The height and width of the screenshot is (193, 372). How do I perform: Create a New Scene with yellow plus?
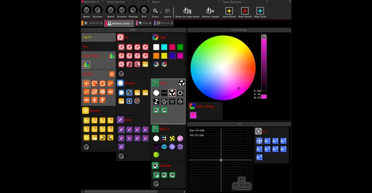(x=229, y=11)
